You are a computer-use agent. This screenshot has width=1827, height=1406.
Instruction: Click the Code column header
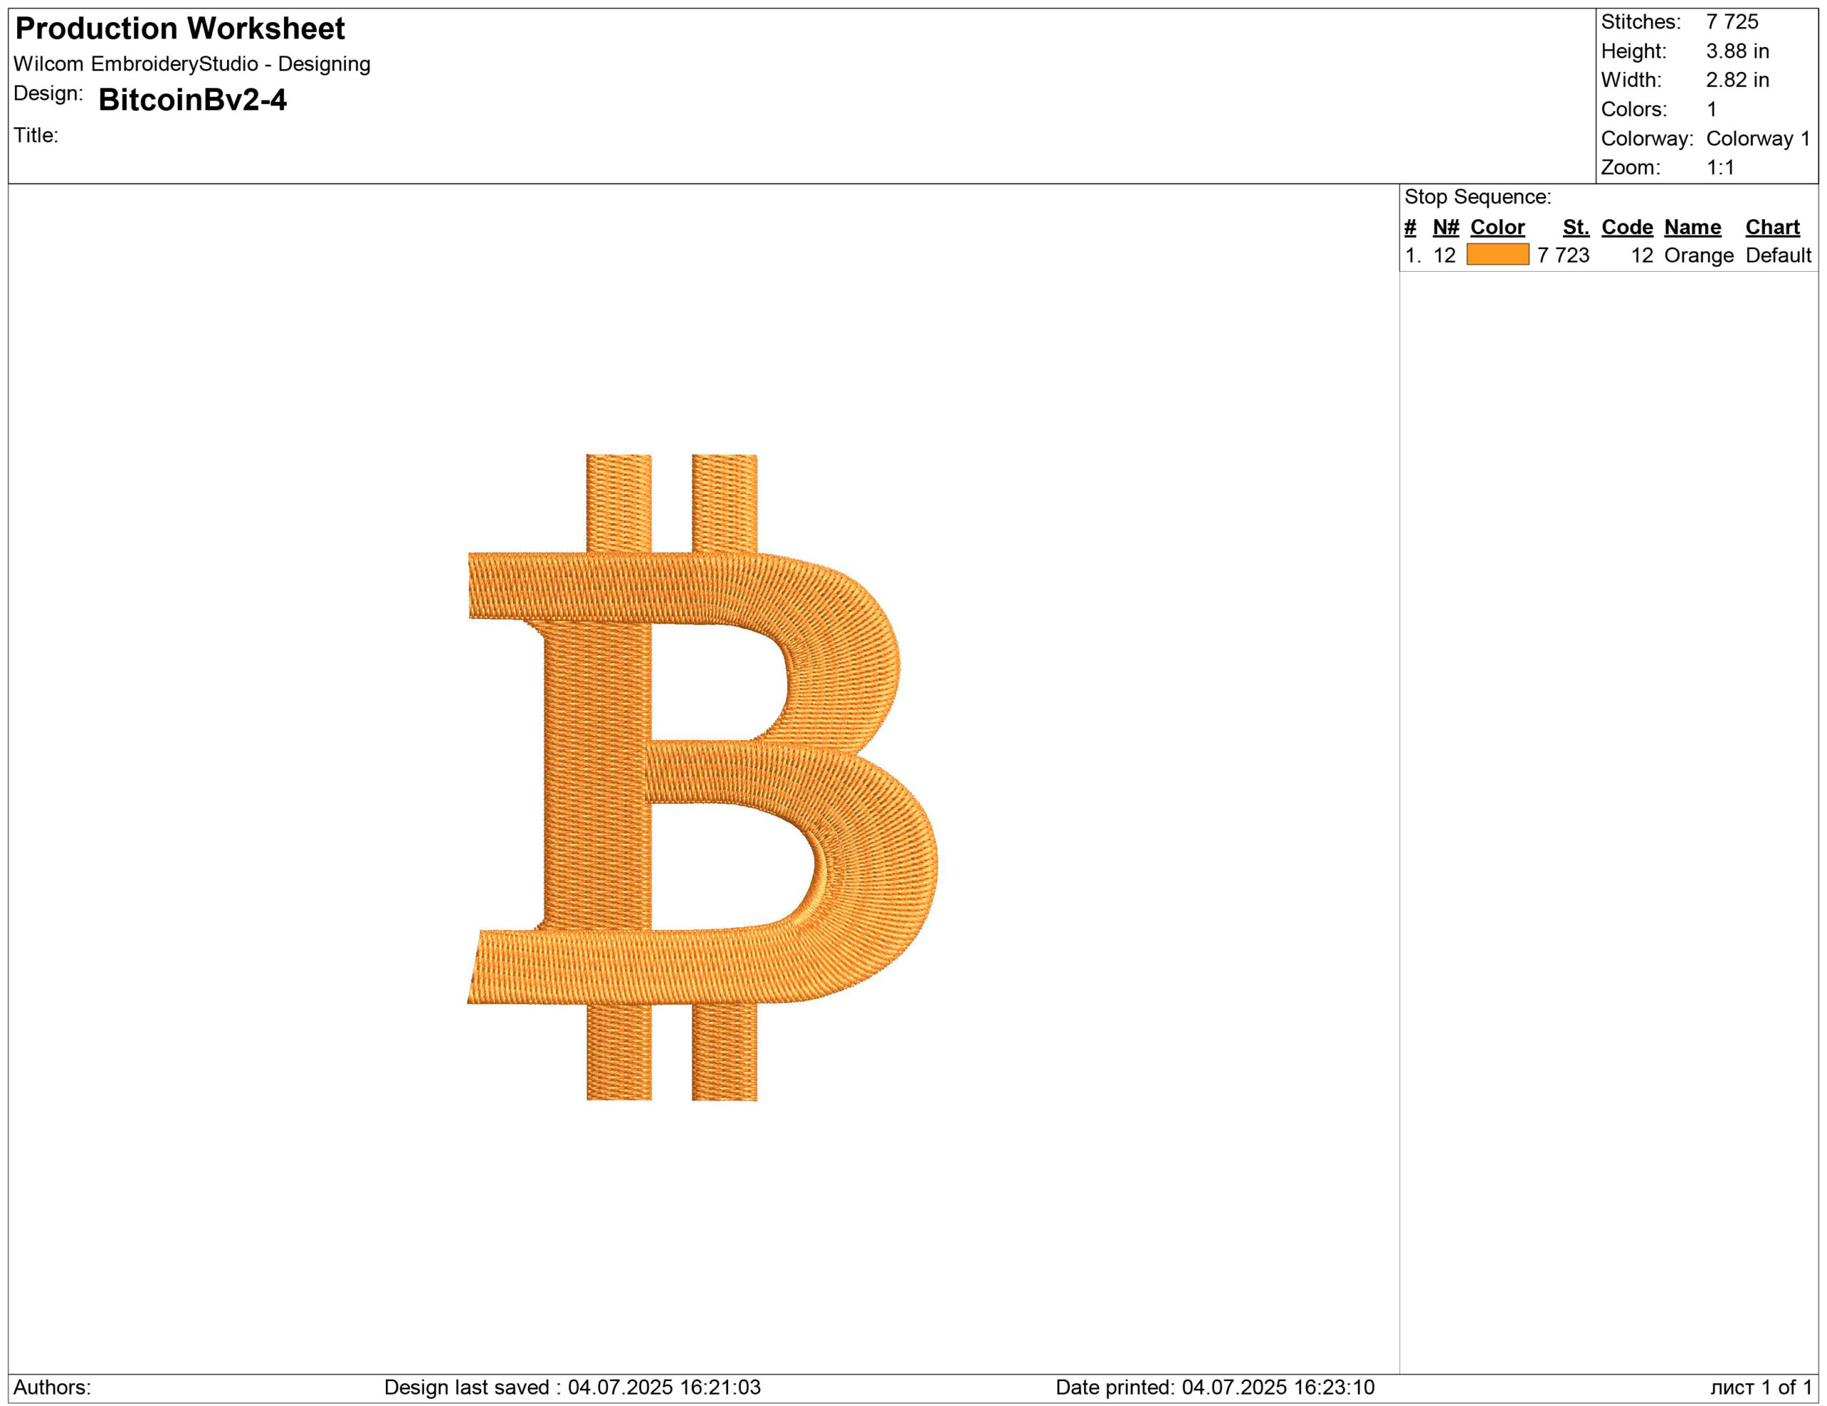[x=1627, y=228]
